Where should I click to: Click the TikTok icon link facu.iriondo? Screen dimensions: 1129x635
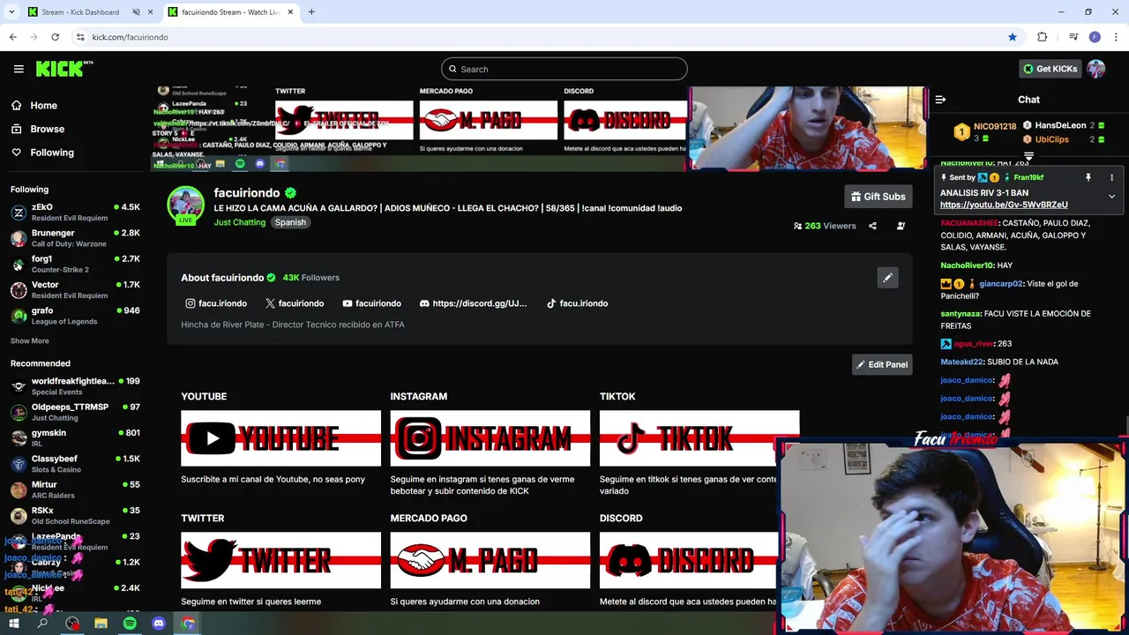pyautogui.click(x=577, y=303)
